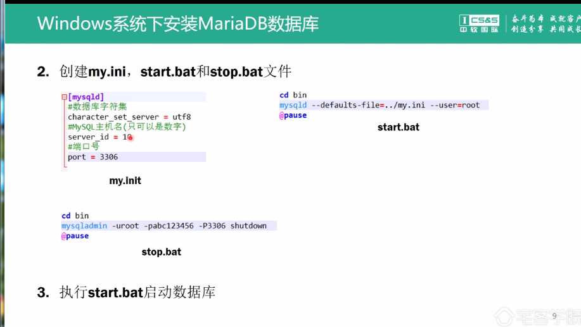Viewport: 581px width, 327px height.
Task: Click the comment '#数据库字符集'
Action: coord(98,107)
